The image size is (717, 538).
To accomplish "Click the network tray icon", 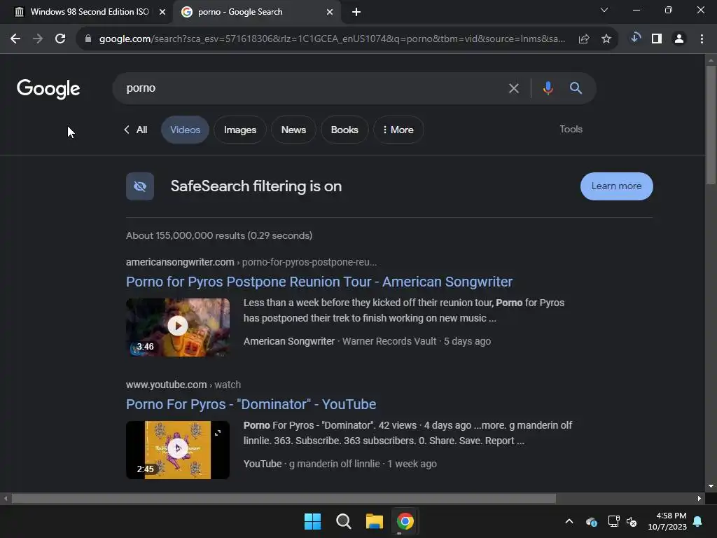I will pyautogui.click(x=613, y=521).
